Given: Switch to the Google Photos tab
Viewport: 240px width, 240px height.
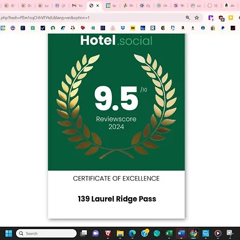Looking at the screenshot, I should (x=128, y=6).
